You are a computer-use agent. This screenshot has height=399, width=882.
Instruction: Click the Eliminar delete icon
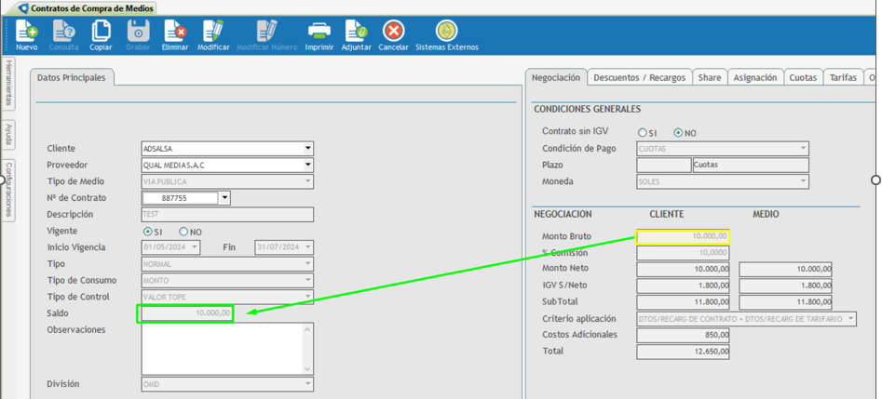coord(175,31)
